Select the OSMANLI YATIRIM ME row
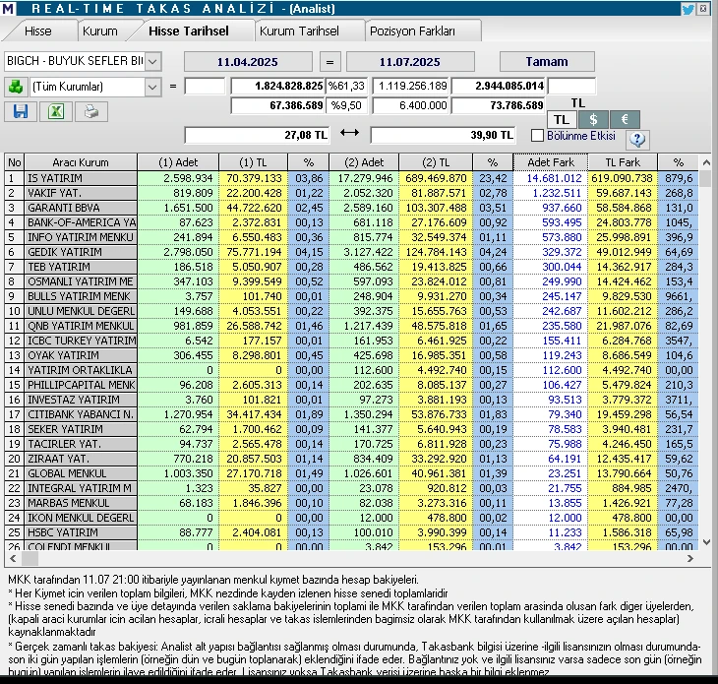 [x=352, y=281]
